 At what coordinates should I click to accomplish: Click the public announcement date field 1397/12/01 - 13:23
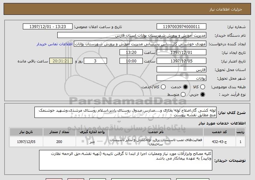click(x=48, y=27)
